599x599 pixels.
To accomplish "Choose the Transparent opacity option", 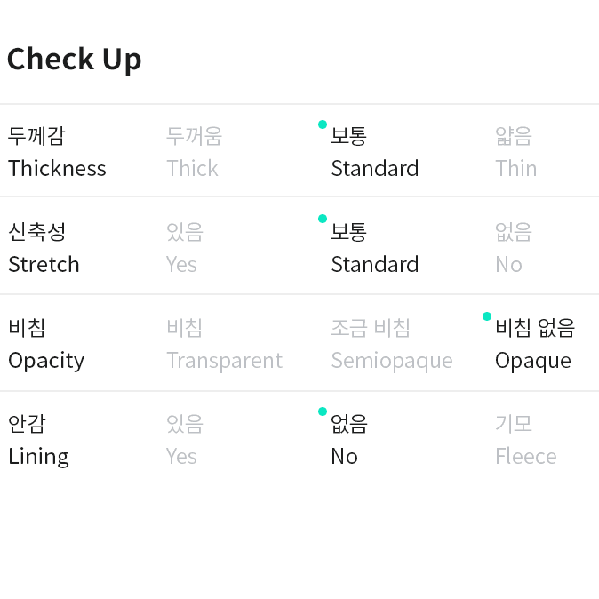I will click(224, 344).
